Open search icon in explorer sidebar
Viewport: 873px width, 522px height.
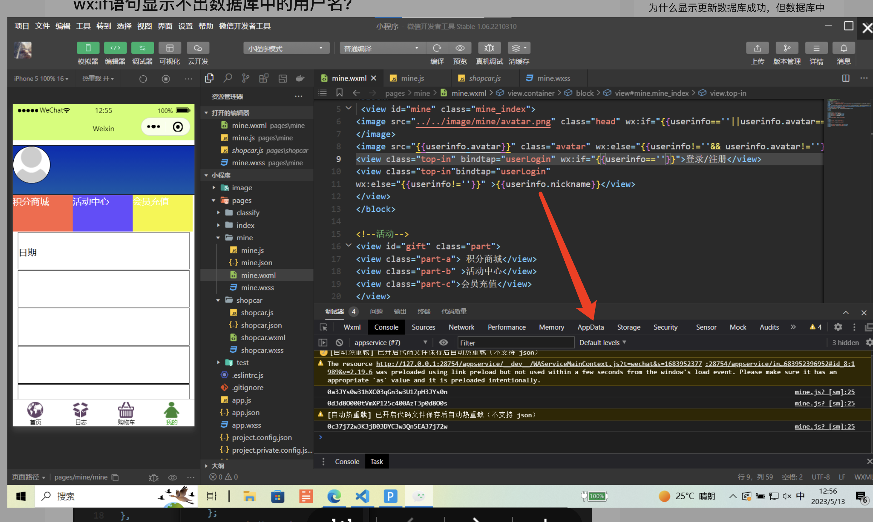click(x=228, y=78)
